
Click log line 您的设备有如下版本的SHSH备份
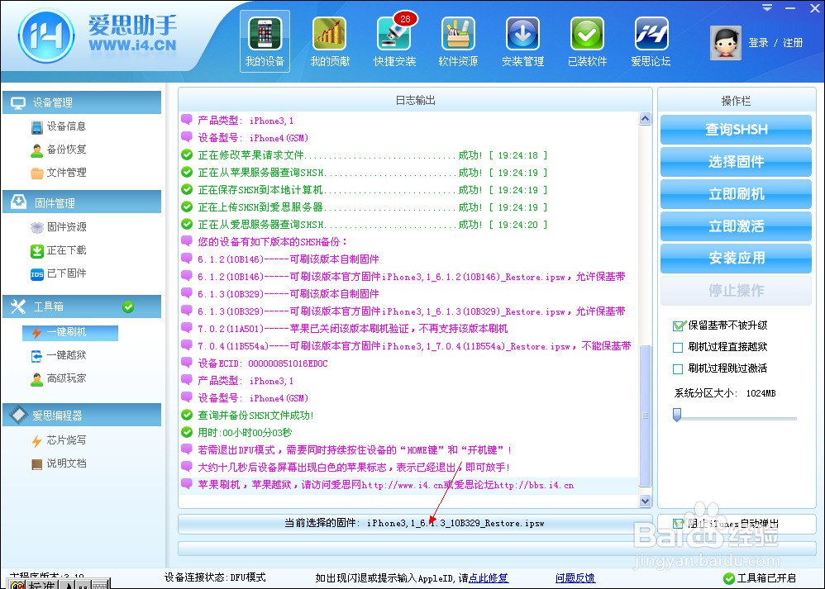click(x=272, y=242)
